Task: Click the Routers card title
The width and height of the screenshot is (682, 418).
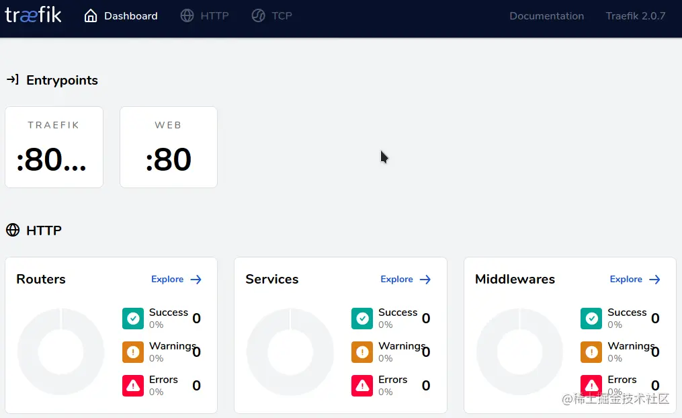Action: tap(41, 279)
